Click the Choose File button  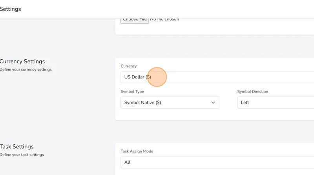(135, 20)
